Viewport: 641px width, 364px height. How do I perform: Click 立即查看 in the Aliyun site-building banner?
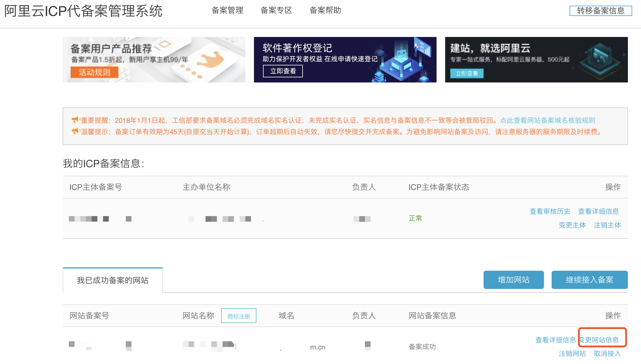click(x=467, y=74)
